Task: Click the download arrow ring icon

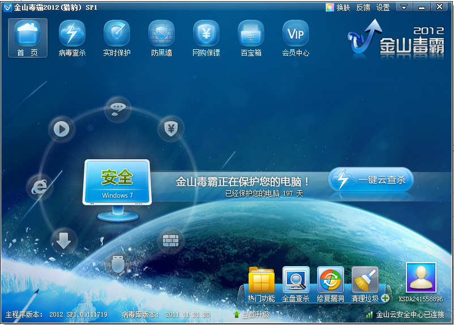Action: [63, 241]
